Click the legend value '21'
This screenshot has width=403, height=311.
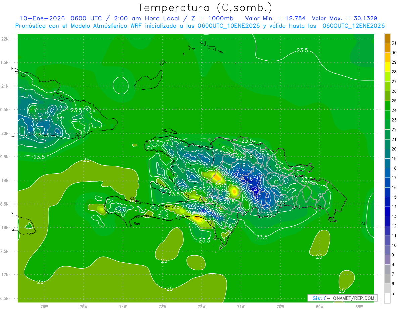(x=394, y=139)
